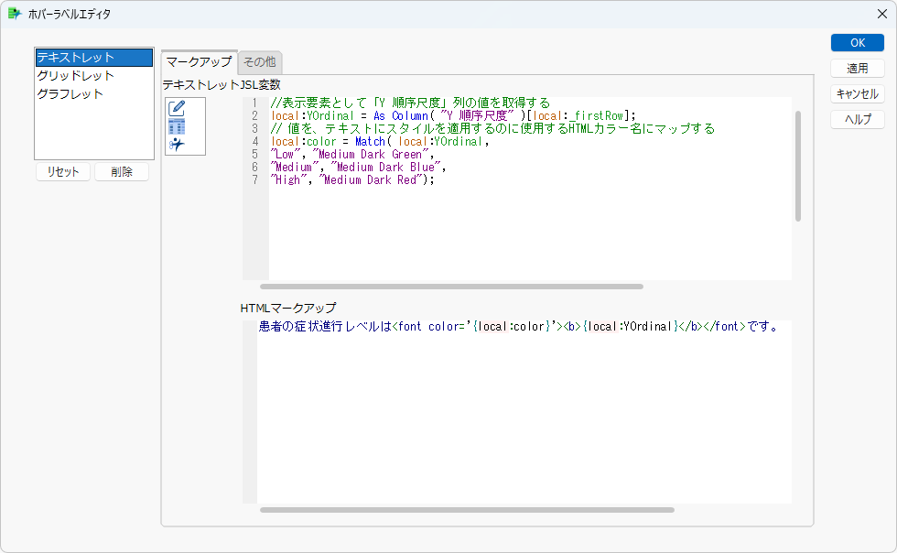Screen dimensions: 897x553
Task: Click the pencil edit icon
Action: coord(177,108)
